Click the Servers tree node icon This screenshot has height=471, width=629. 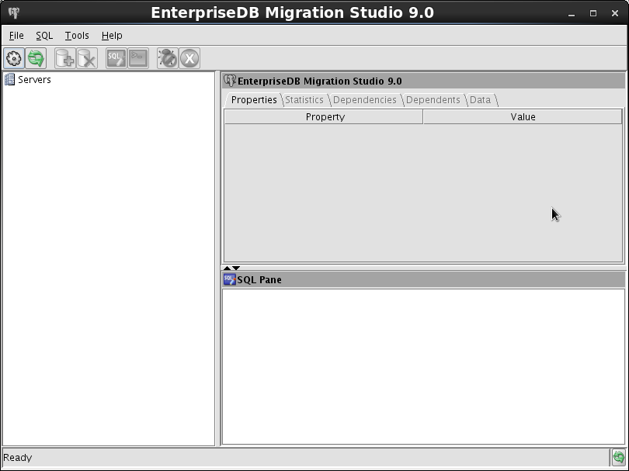point(9,79)
